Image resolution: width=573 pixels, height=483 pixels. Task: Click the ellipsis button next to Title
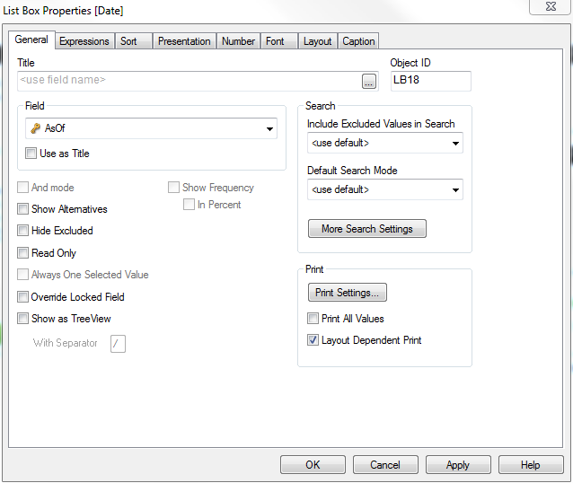pyautogui.click(x=368, y=82)
